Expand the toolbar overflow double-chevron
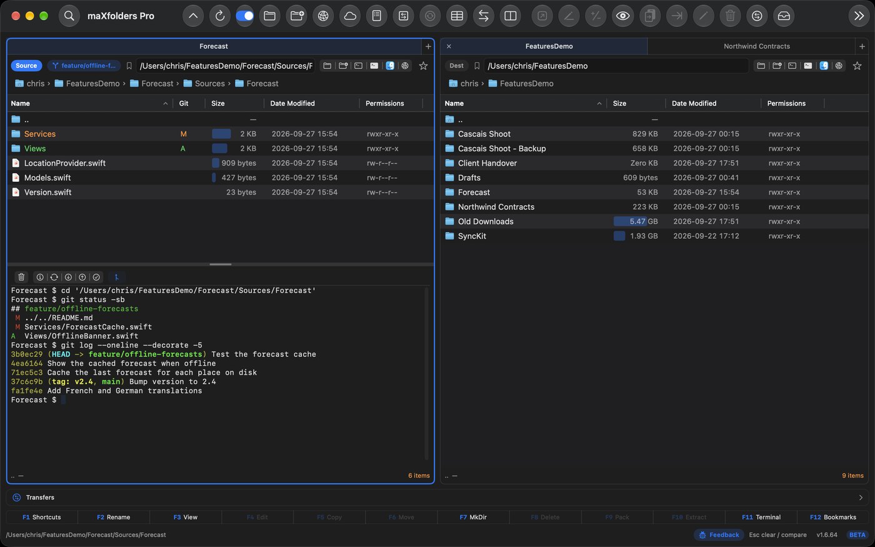This screenshot has width=875, height=547. pos(859,16)
